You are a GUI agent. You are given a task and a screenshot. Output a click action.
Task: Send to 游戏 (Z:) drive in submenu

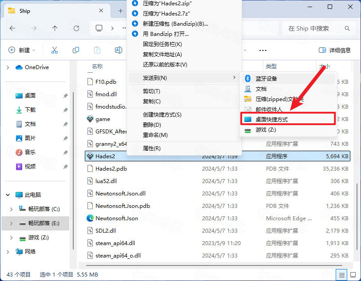tap(288, 130)
